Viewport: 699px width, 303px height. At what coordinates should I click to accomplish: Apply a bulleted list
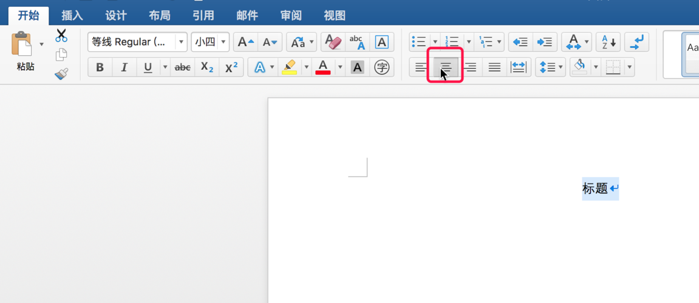(x=419, y=42)
